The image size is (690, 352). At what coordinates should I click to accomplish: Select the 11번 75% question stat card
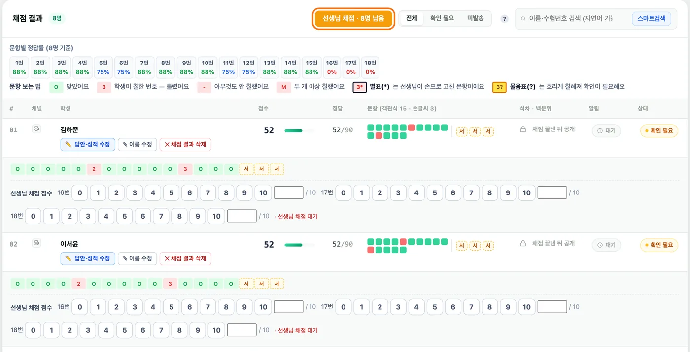228,67
